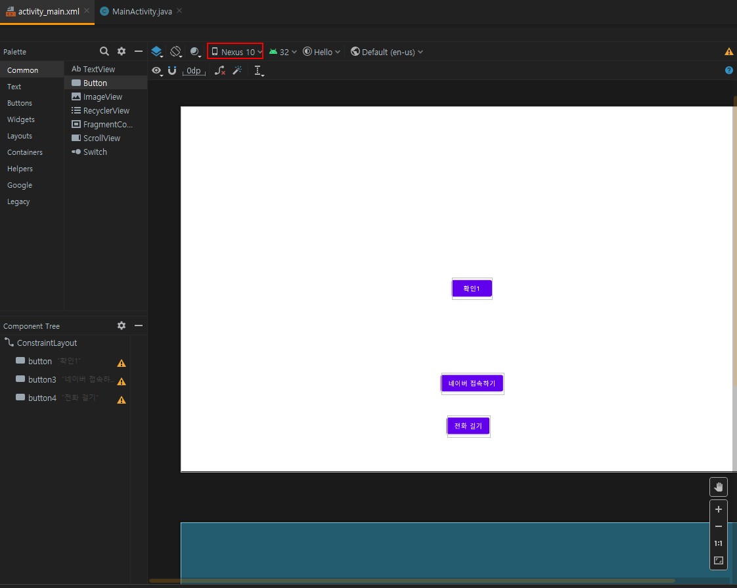Zoom in with the plus button

718,509
